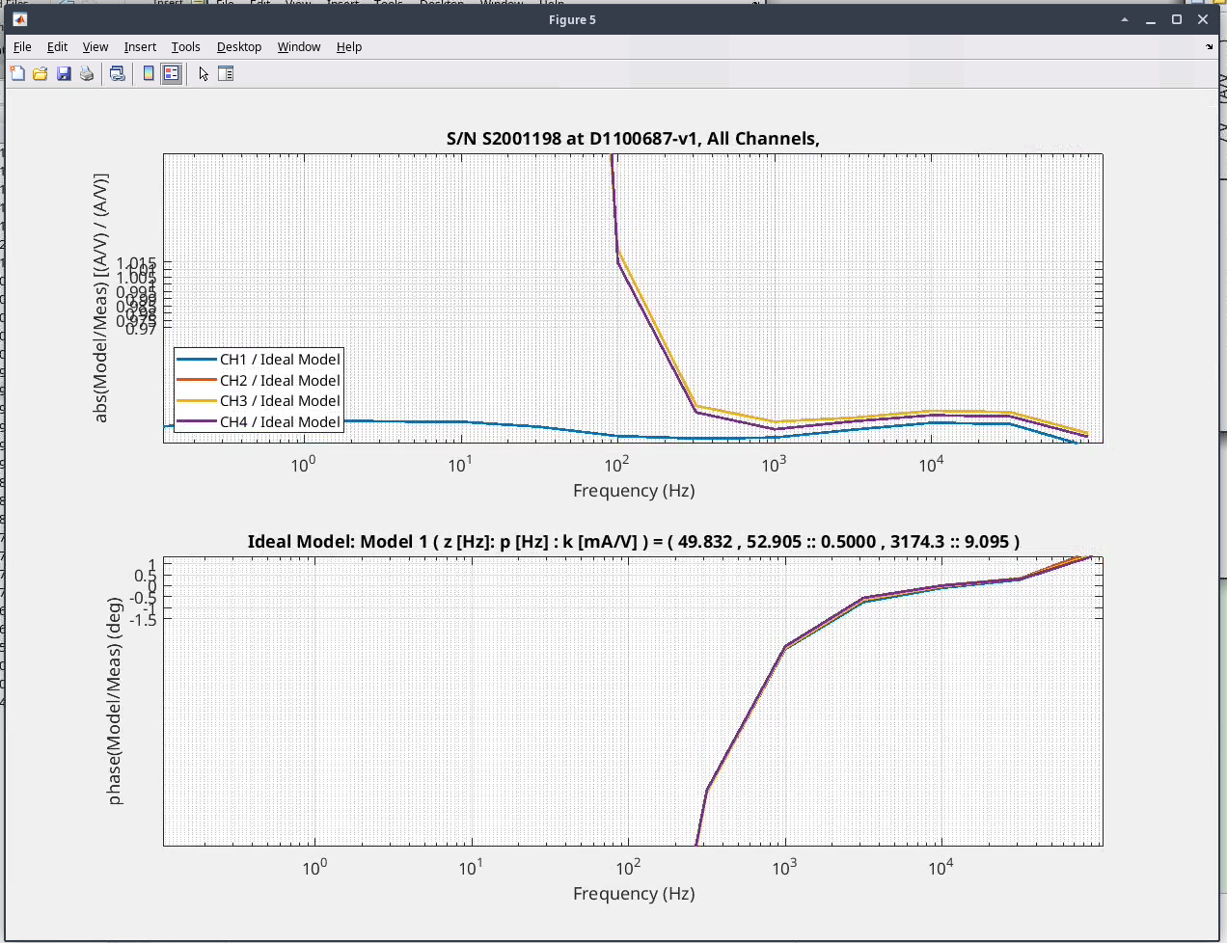Click the MATLAB logo in the title bar

point(20,19)
